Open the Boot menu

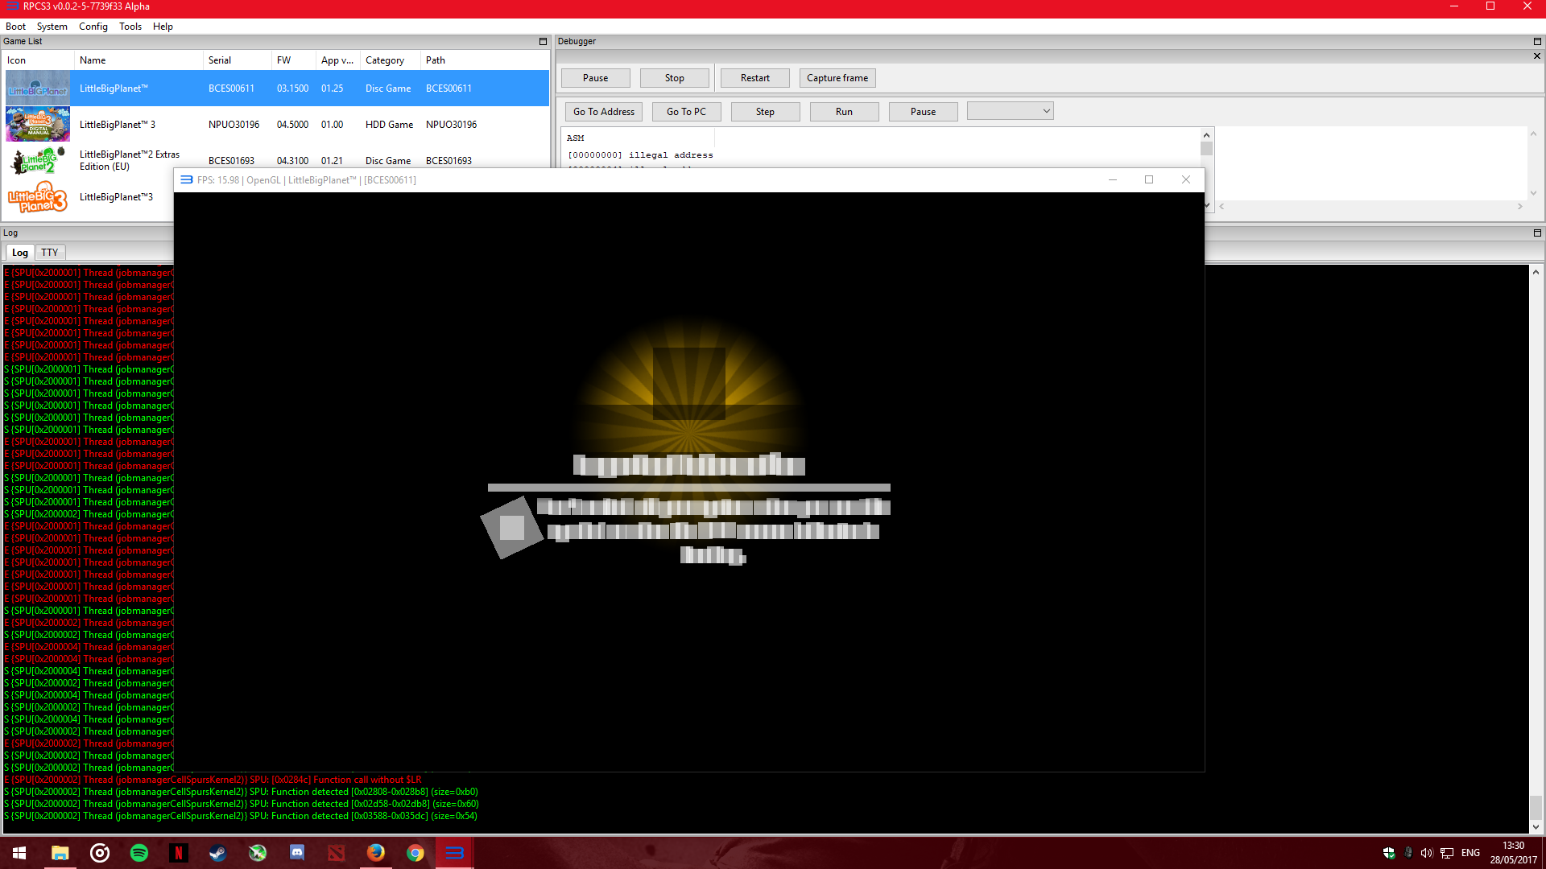click(x=15, y=27)
